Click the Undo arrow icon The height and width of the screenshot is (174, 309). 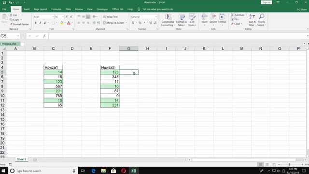coord(10,2)
